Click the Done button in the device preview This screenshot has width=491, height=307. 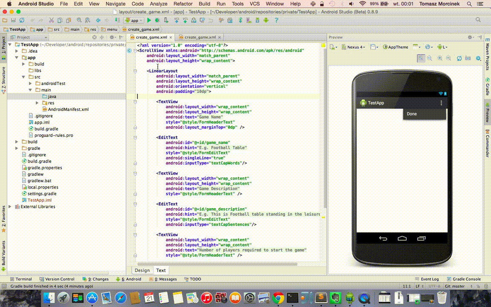click(x=411, y=114)
